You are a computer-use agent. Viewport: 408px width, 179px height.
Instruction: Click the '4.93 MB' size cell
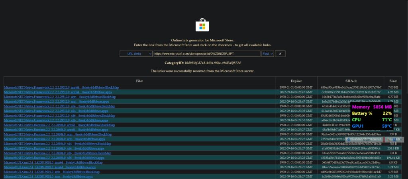pos(393,92)
